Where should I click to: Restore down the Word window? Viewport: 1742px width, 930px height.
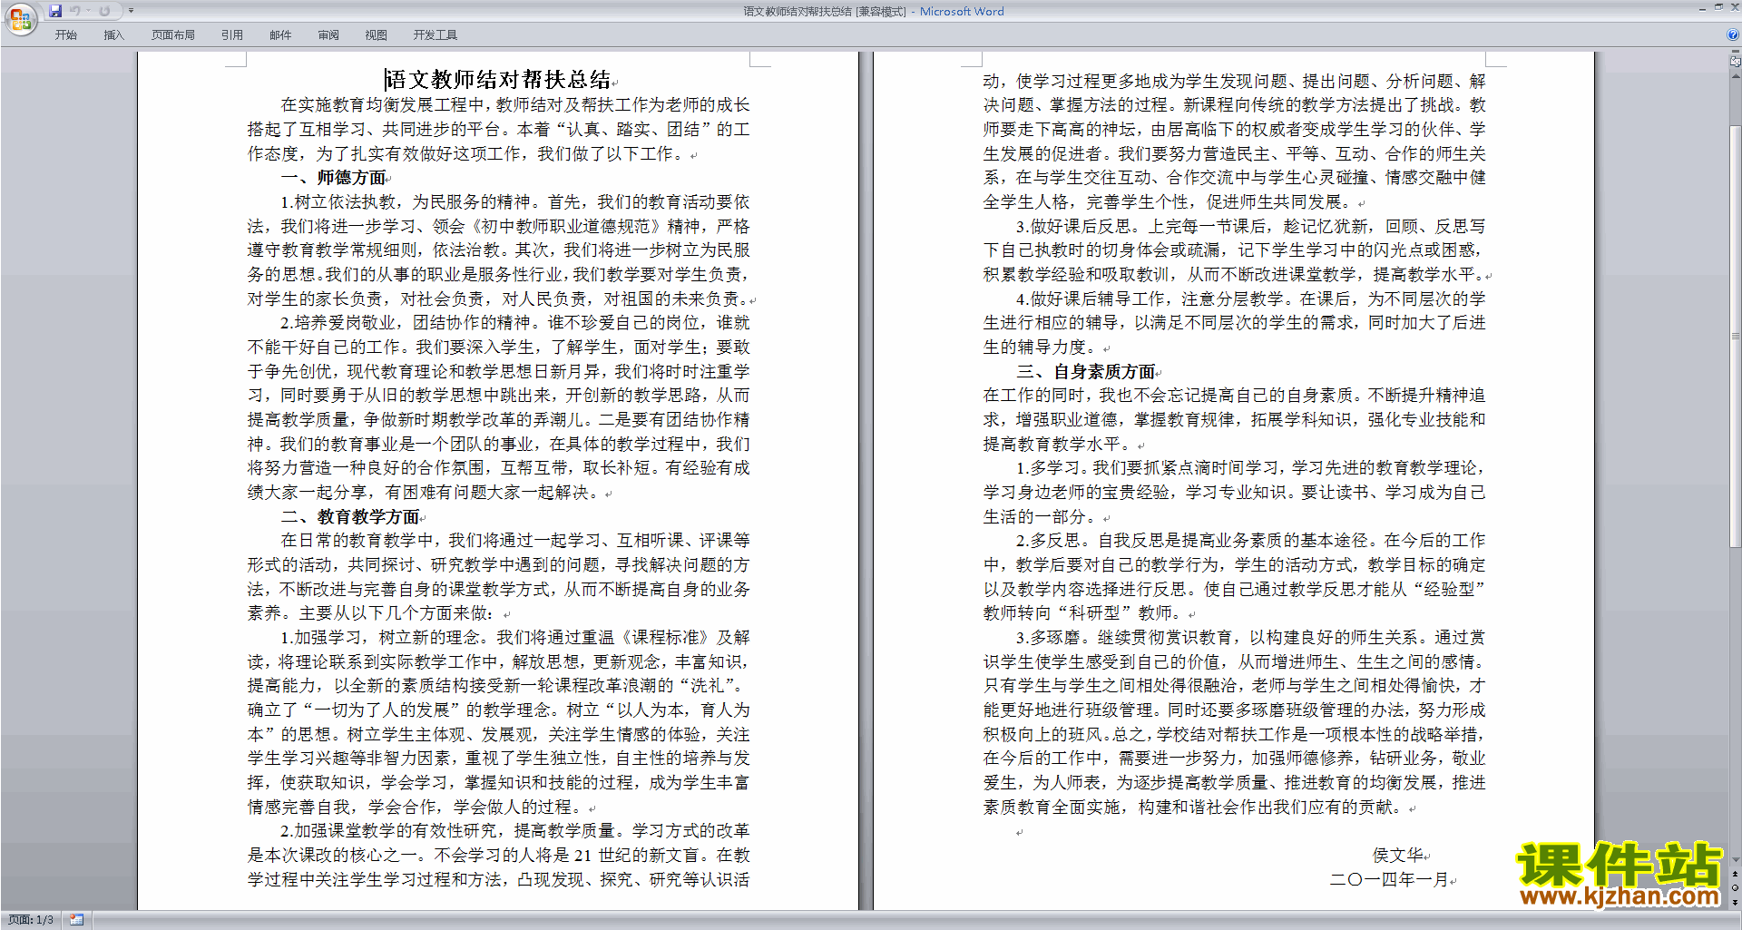1718,8
